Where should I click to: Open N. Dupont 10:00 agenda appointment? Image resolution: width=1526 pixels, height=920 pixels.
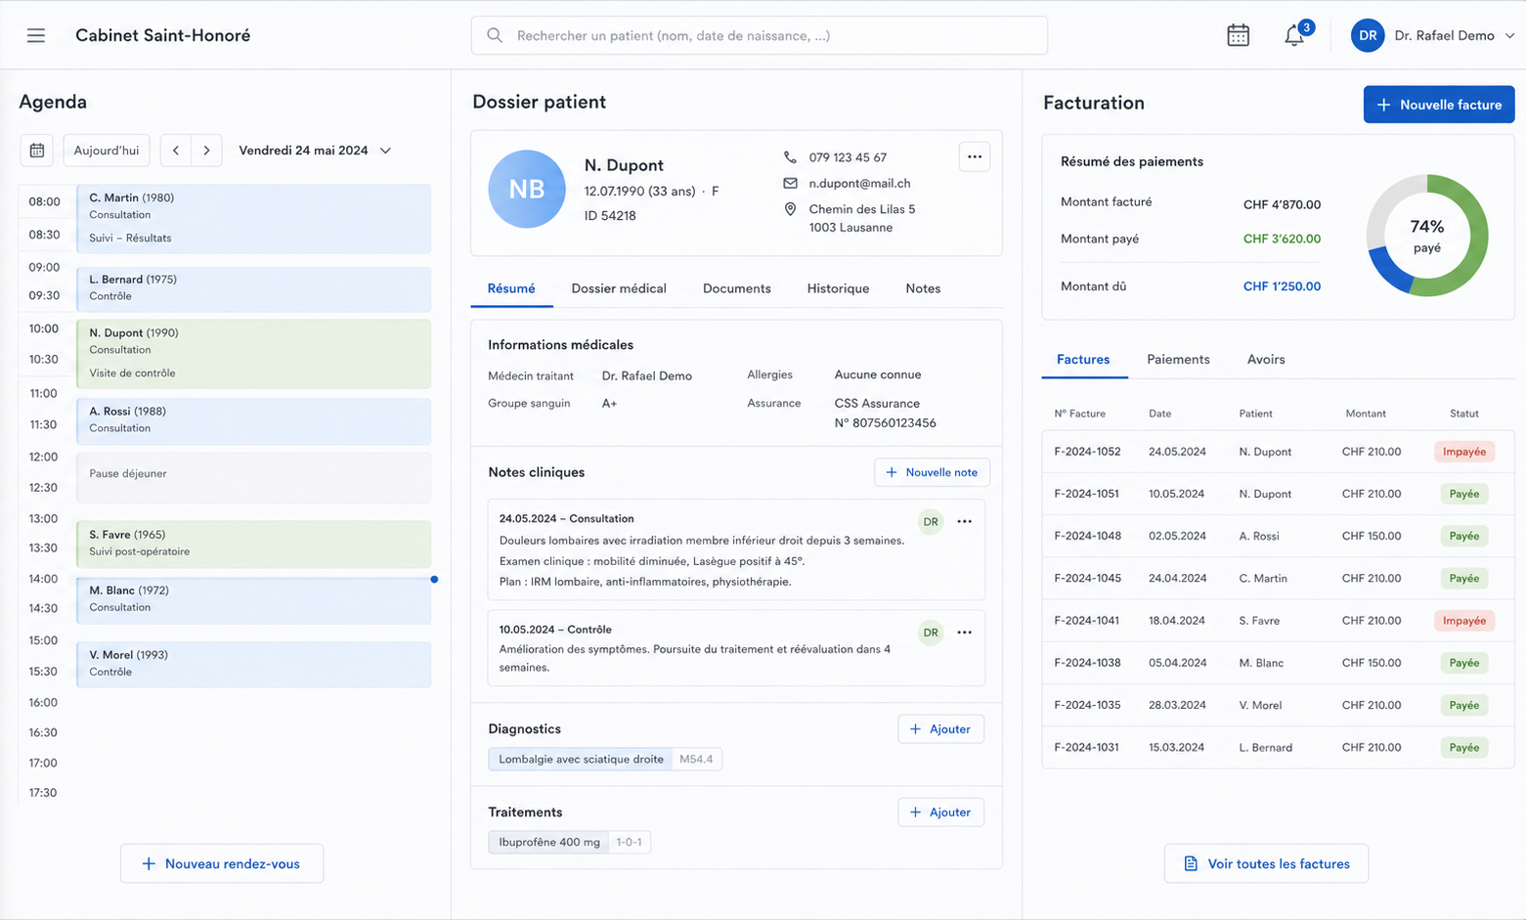point(254,353)
